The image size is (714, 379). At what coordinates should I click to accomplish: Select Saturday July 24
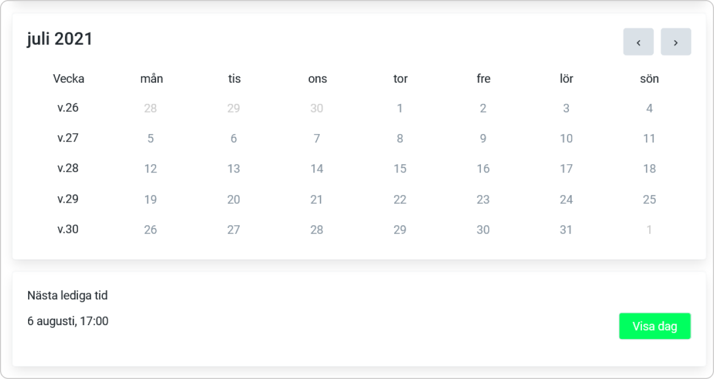pos(567,199)
